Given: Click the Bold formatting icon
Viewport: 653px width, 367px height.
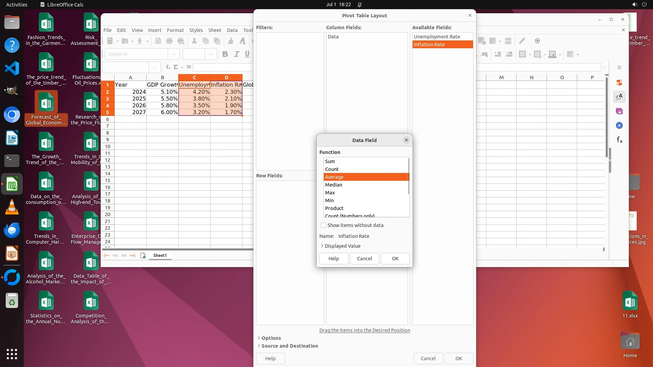Looking at the screenshot, I should coord(225,54).
